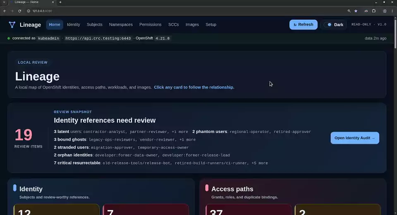397x215 pixels.
Task: Open the Identity card showing 12
Action: tap(56, 210)
